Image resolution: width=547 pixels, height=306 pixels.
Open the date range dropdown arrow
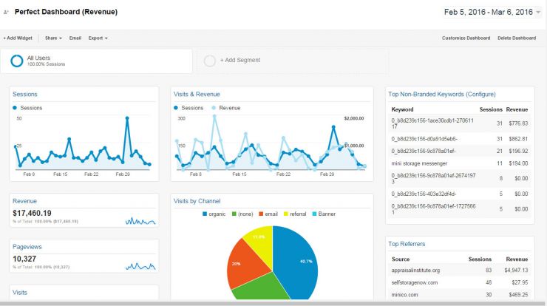(538, 13)
